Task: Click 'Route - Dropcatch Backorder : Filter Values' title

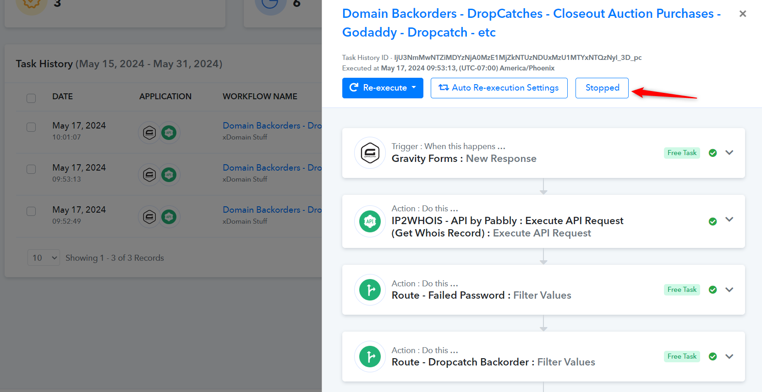Action: pyautogui.click(x=493, y=362)
